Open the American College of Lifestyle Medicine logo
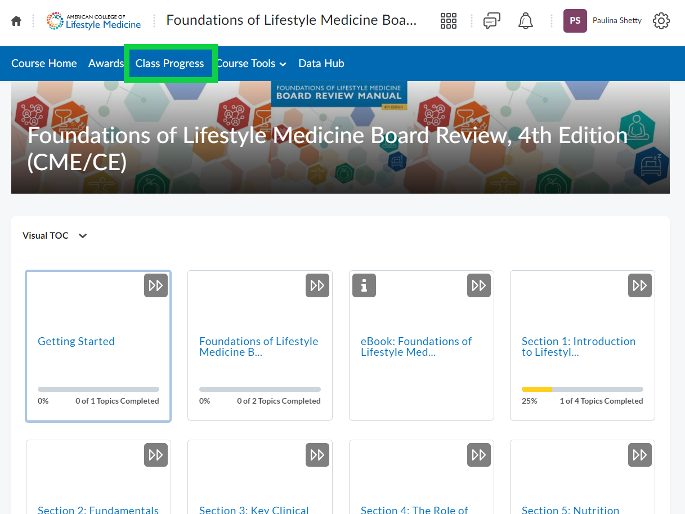This screenshot has width=685, height=514. click(x=94, y=21)
